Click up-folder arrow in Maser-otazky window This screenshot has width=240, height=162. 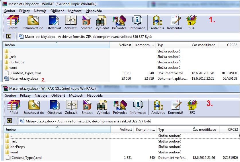[x=9, y=121]
